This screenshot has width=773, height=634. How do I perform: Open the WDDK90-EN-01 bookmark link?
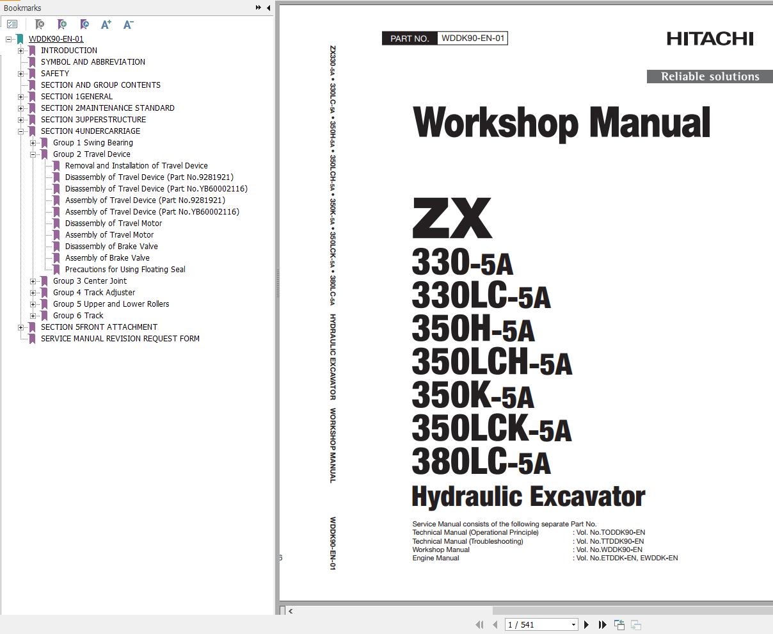(x=56, y=39)
